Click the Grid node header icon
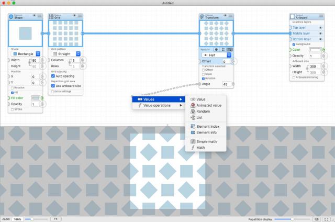335x222 pixels. tap(51, 16)
